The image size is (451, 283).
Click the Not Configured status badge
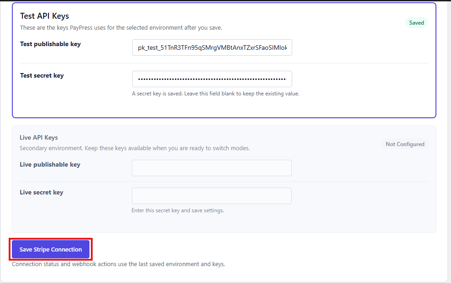tap(405, 144)
